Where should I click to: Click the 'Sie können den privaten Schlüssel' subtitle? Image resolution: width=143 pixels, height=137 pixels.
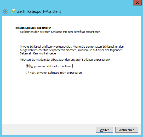(x=60, y=32)
